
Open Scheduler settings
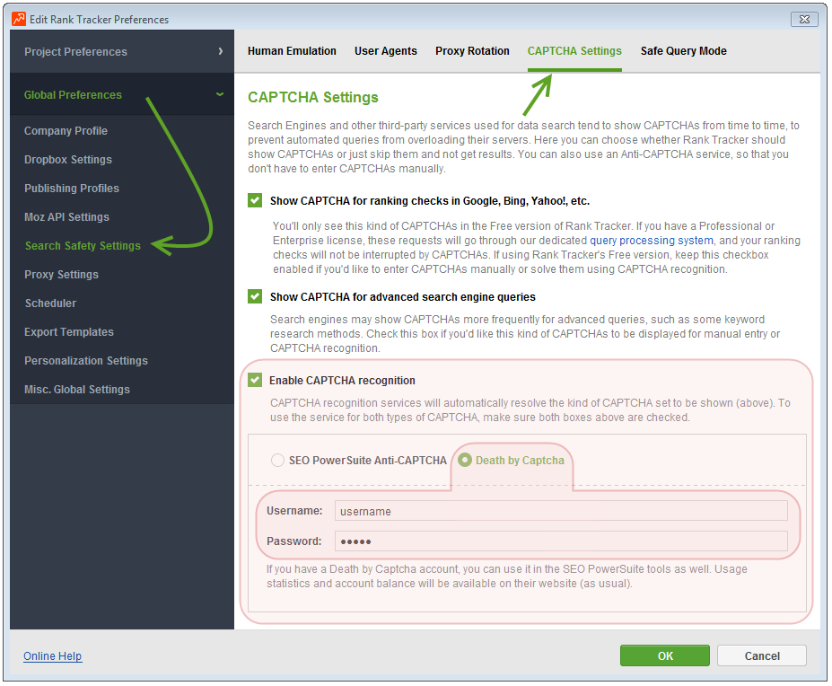click(50, 303)
